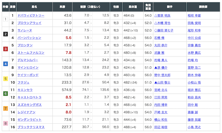The width and height of the screenshot is (222, 133).
Task: Click the pink frame 8 badge
Action: click(x=6, y=123)
